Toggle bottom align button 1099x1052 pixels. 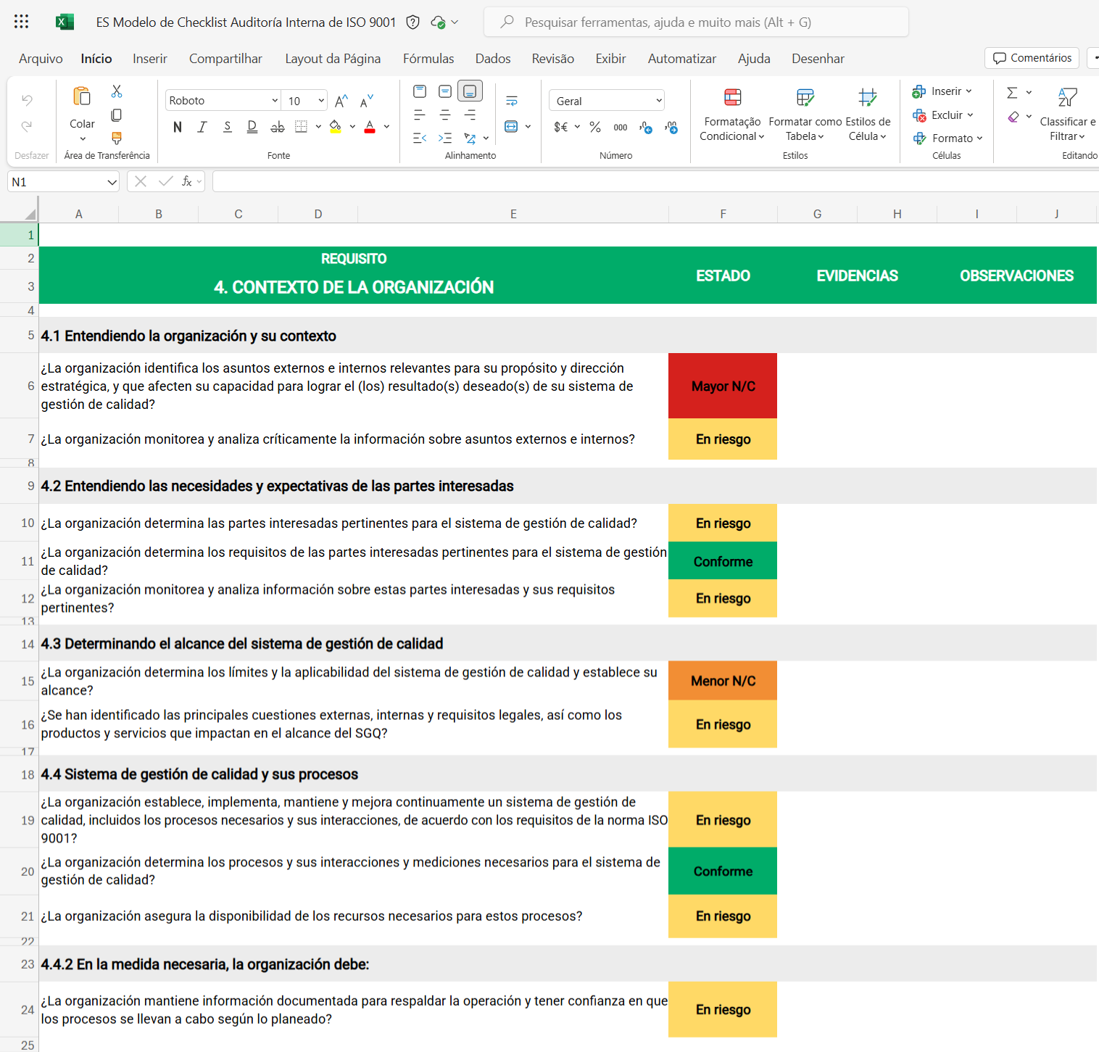(470, 91)
